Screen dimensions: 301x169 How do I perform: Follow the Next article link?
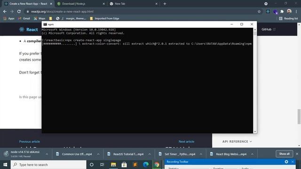coord(186,141)
